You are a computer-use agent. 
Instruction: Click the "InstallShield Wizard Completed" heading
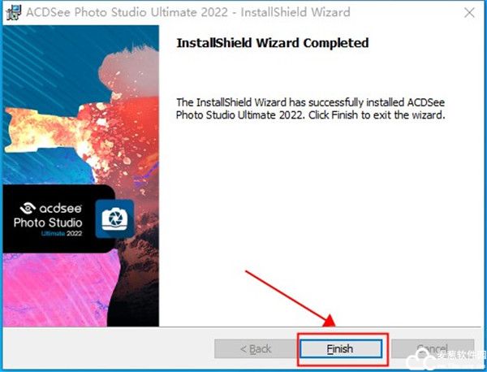(x=273, y=43)
